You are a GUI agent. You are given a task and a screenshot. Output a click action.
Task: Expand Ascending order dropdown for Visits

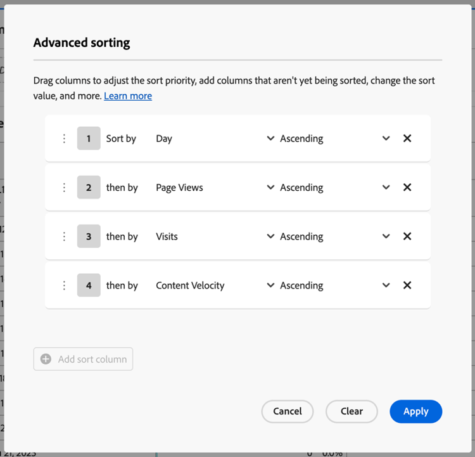pyautogui.click(x=386, y=236)
